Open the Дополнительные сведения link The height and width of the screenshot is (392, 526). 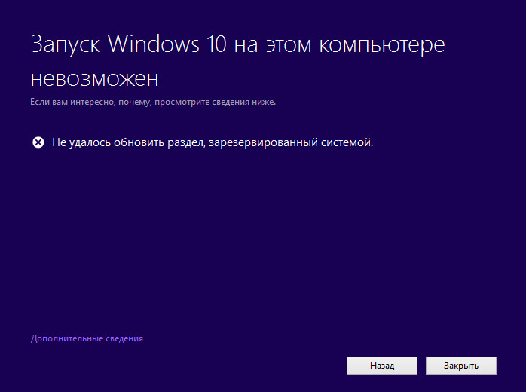pos(87,338)
